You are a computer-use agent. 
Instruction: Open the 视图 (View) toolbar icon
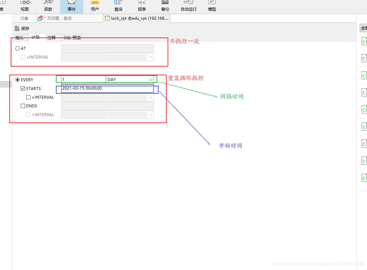pyautogui.click(x=24, y=6)
